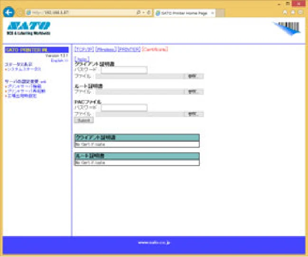Open the Wireless settings tab

(x=106, y=49)
